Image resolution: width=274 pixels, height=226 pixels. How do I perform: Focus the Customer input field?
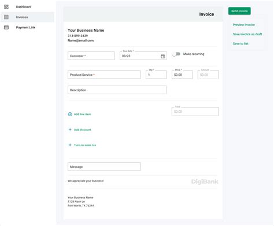coord(91,56)
